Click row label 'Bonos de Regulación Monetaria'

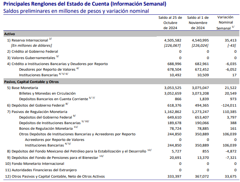(46, 129)
